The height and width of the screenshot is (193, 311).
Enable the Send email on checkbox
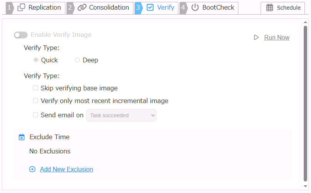(36, 115)
